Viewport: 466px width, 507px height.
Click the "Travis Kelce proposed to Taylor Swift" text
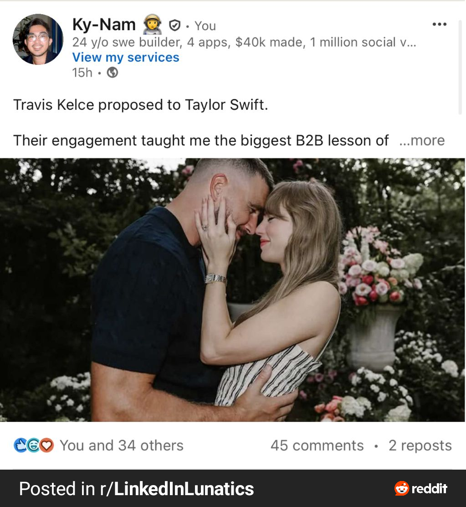(x=140, y=105)
